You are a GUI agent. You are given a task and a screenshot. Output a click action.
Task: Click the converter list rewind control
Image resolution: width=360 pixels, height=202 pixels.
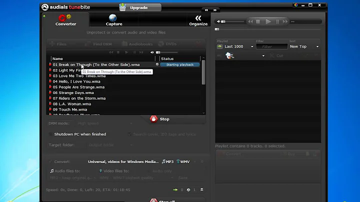[111, 52]
